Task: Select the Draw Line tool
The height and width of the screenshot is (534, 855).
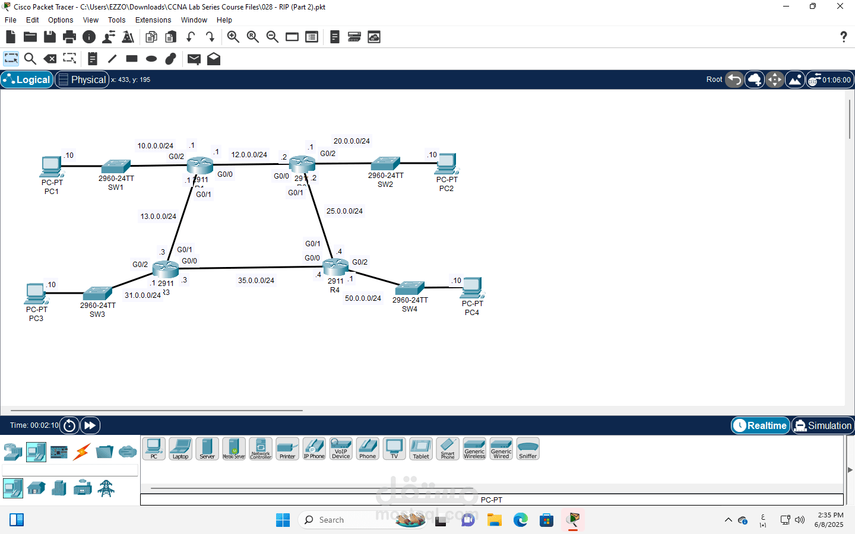Action: [112, 59]
